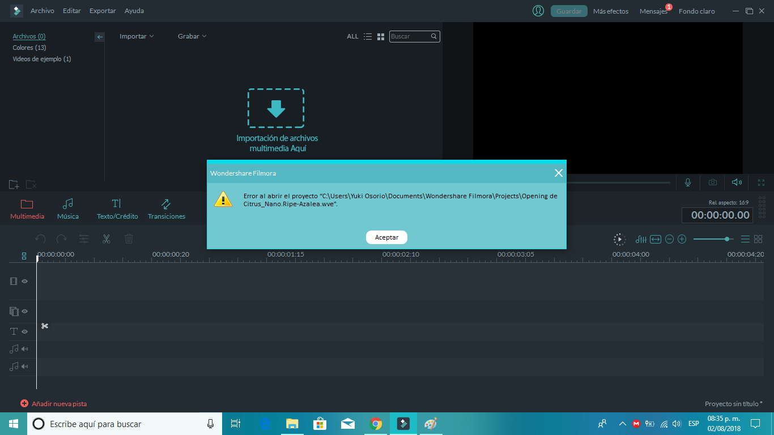
Task: Click the user account icon
Action: (x=538, y=11)
